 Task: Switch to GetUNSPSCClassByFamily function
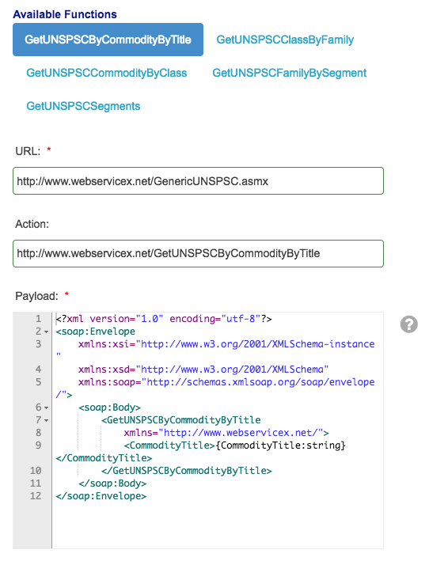coord(285,40)
